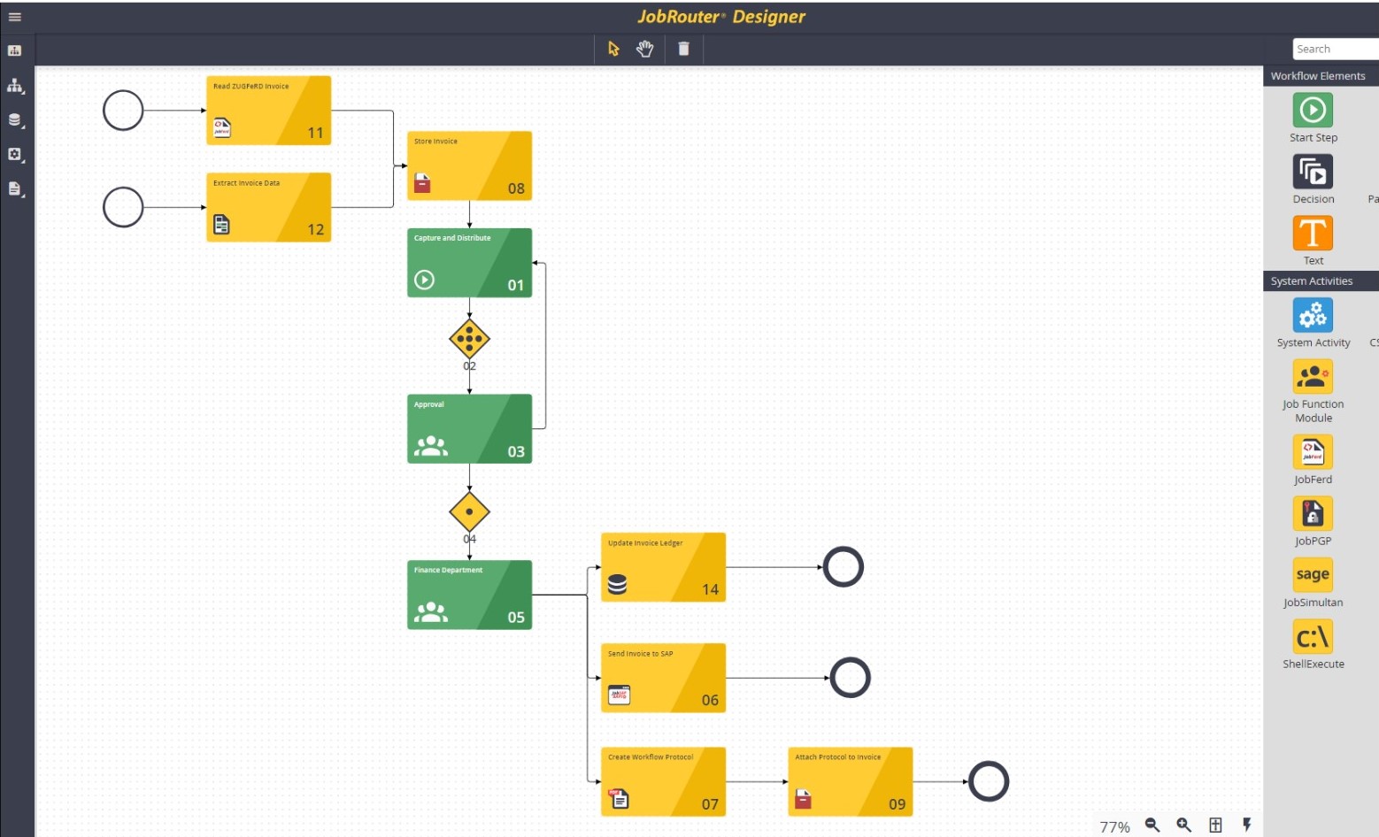Select the Extract Invoice Data step 12
The width and height of the screenshot is (1379, 837).
point(269,207)
